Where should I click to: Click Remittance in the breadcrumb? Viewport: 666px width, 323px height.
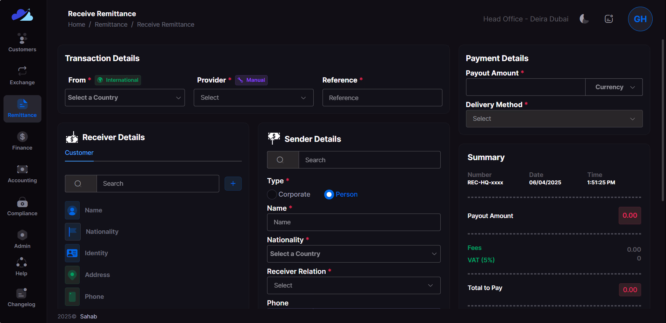click(111, 25)
